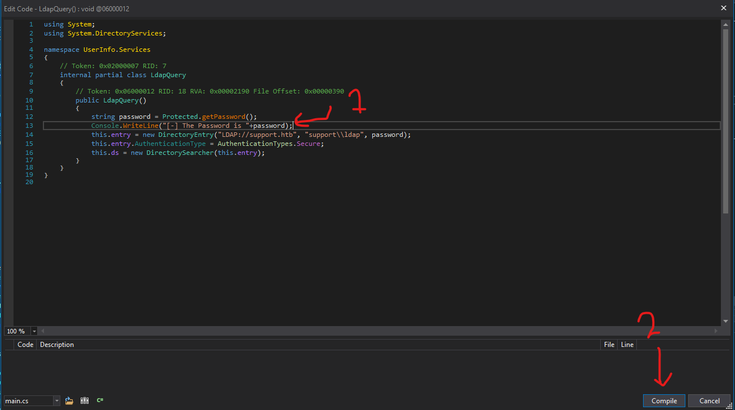Screen dimensions: 735x410
Task: Expand the main.cs file dropdown
Action: coord(56,401)
